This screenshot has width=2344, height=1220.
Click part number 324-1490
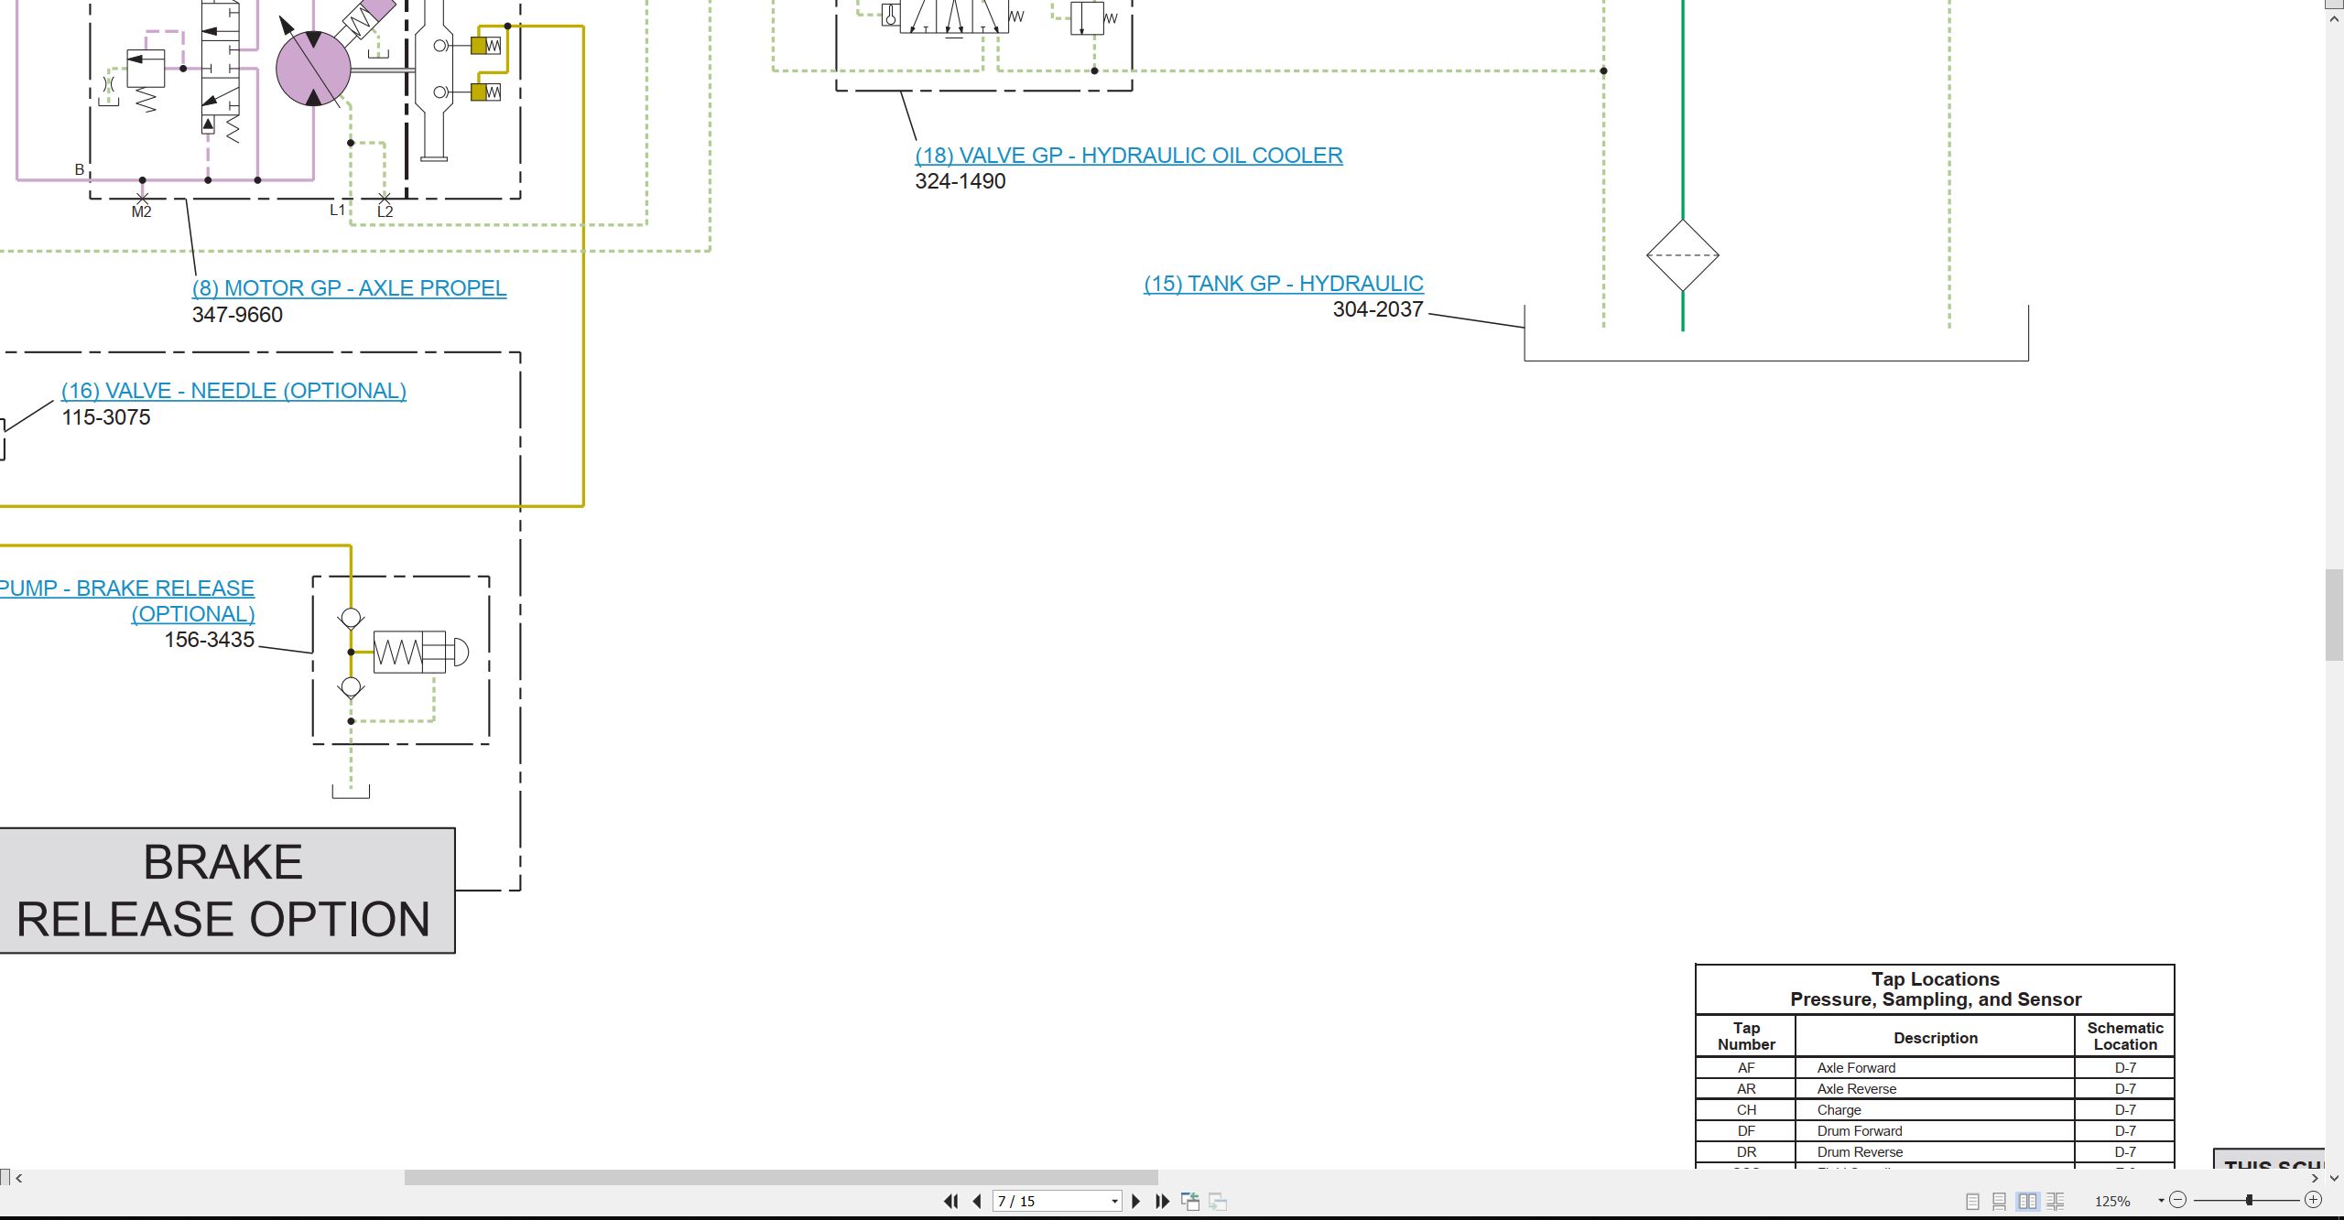[960, 181]
